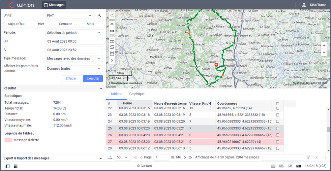Click the wrench icon beside the FIAT unit
The height and width of the screenshot is (171, 331).
click(x=100, y=16)
